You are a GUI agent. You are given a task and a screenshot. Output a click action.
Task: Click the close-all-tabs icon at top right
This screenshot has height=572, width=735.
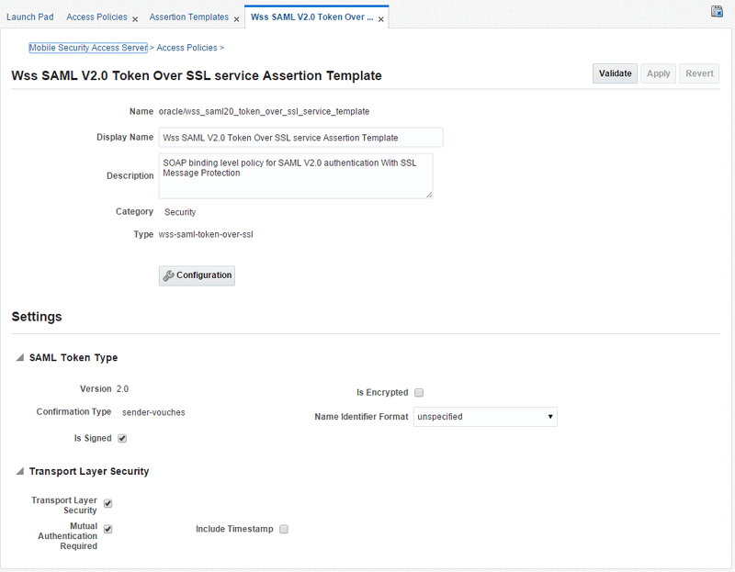717,12
